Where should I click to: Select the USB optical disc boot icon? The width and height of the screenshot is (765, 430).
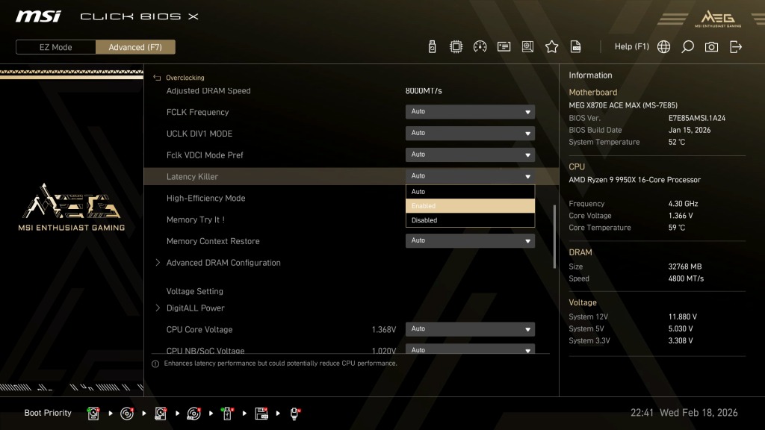(193, 414)
